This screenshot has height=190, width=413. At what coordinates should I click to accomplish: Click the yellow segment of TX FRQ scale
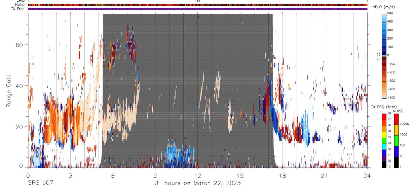pos(384,135)
